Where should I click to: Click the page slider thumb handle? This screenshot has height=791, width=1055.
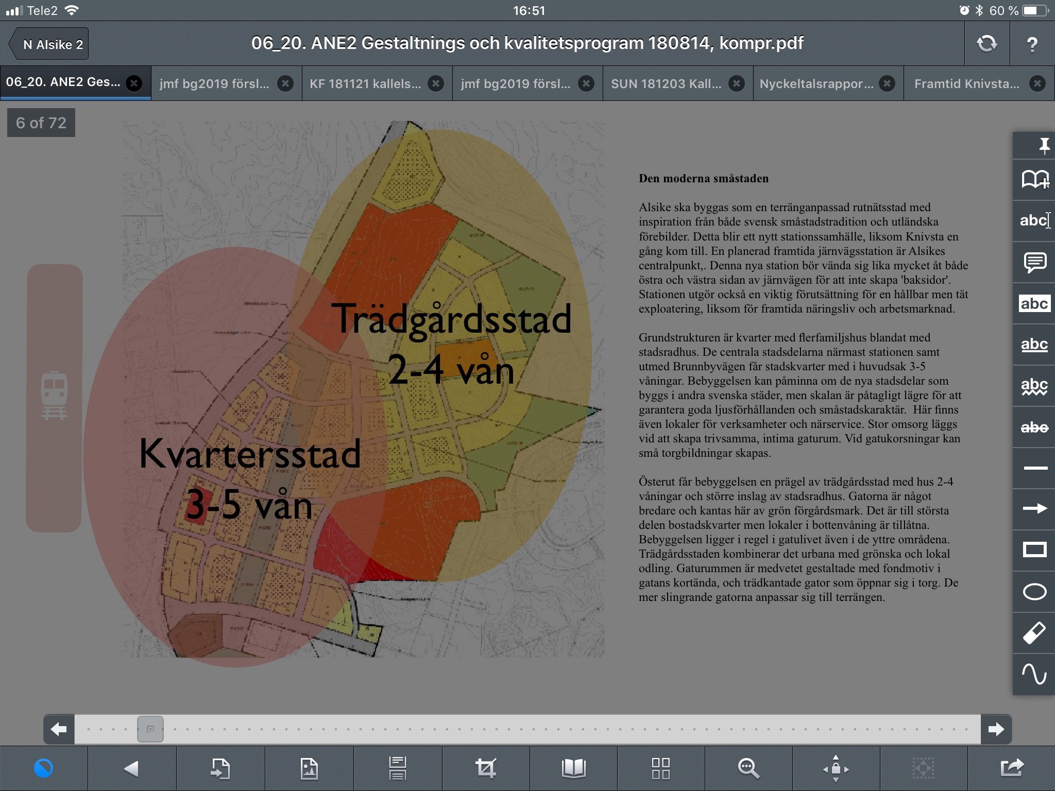click(150, 729)
